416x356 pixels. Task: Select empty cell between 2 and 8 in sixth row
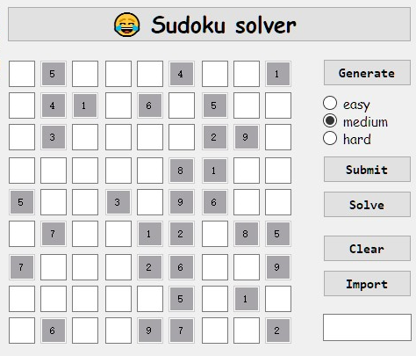tap(215, 234)
